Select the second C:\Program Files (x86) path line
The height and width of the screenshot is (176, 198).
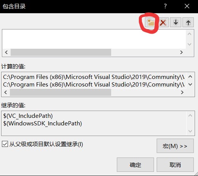pos(94,85)
